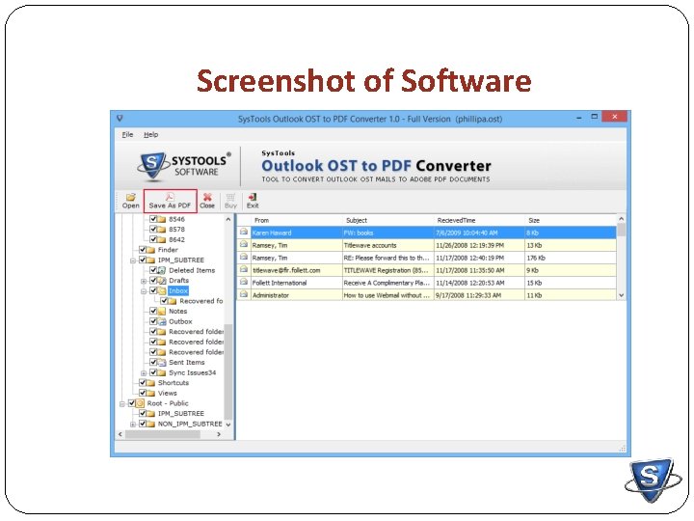Click the Buy cart icon
The image size is (694, 521).
[230, 197]
